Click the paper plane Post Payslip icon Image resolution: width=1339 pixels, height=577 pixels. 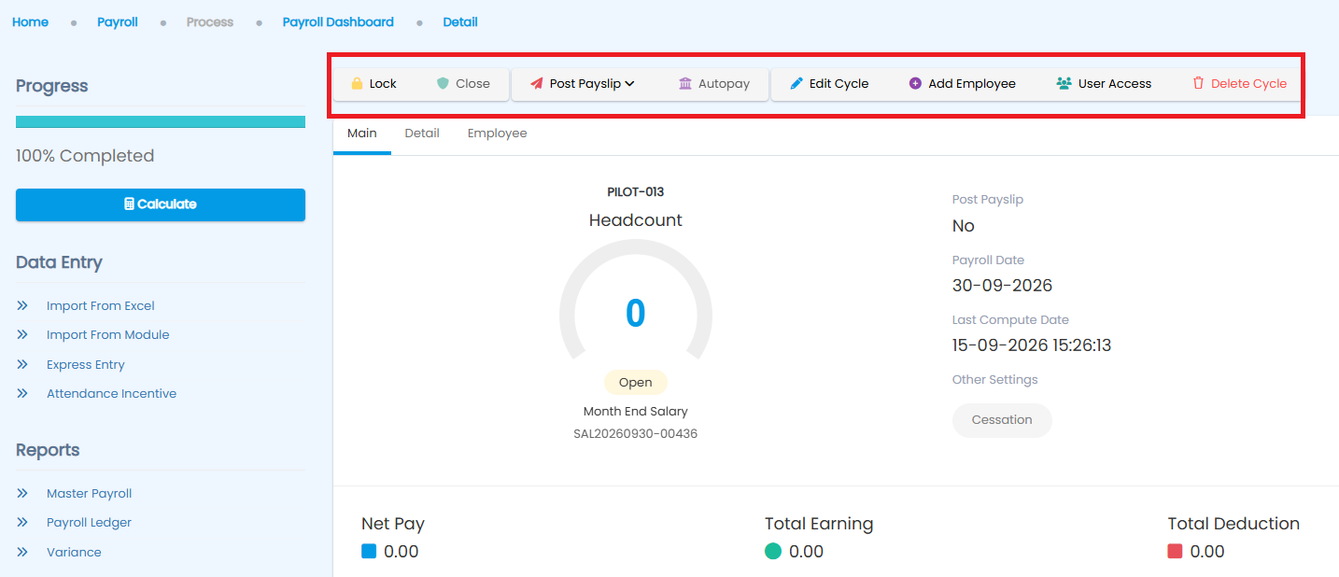(536, 83)
